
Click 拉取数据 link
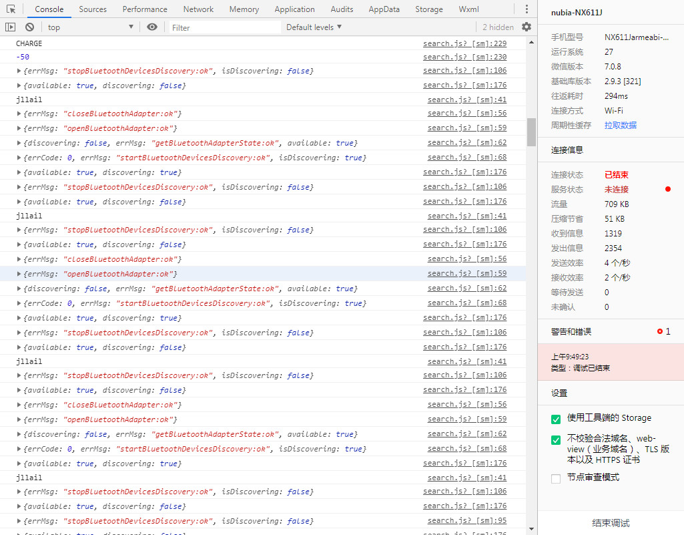621,126
